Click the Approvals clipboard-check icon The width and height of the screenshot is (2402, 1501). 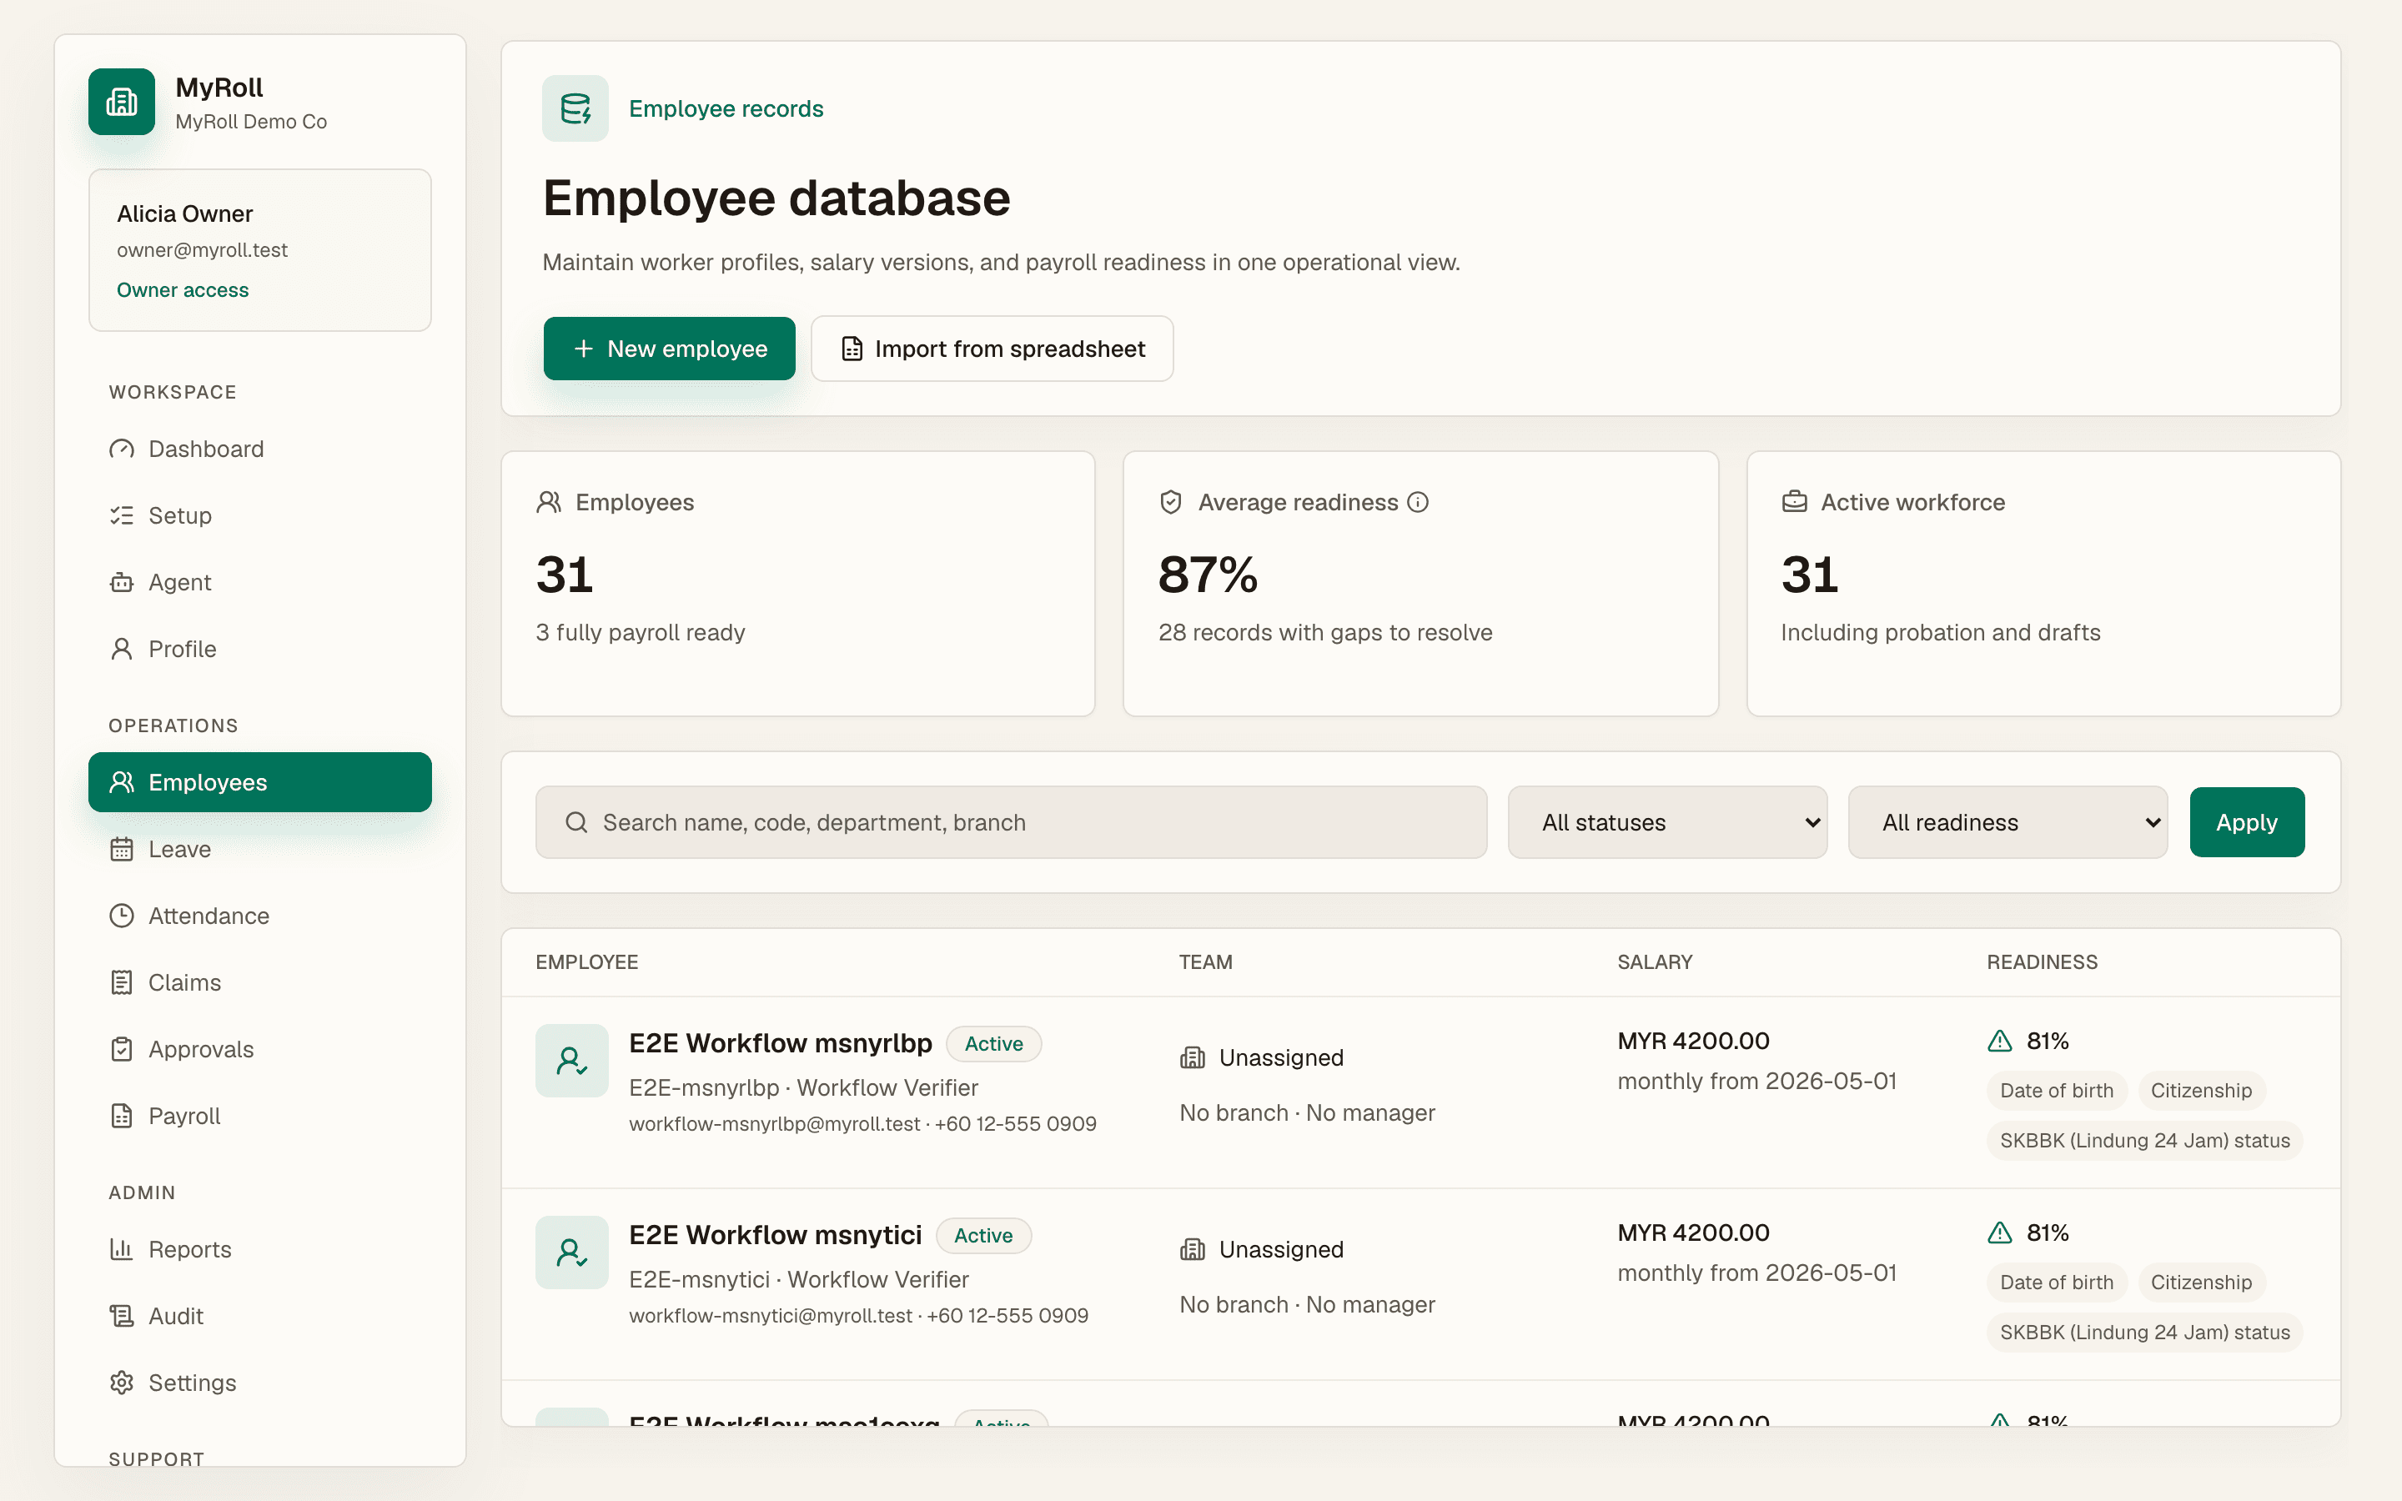tap(121, 1049)
